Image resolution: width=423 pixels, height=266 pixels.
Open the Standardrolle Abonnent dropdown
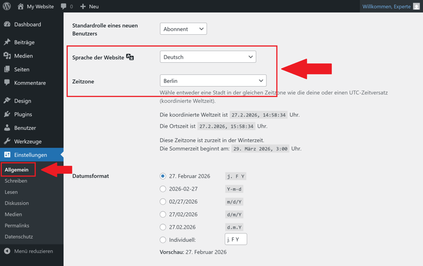183,29
